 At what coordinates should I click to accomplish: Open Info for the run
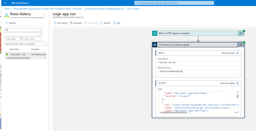(117, 23)
